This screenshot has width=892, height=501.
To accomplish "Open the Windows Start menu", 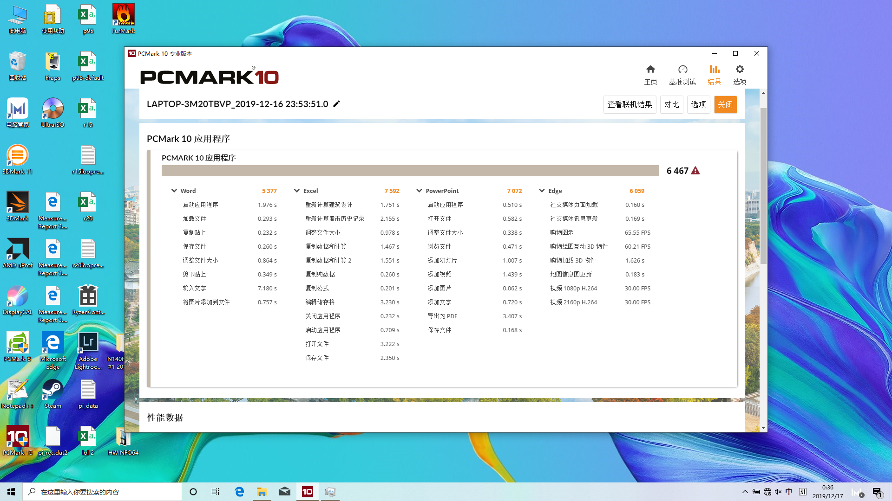I will [11, 492].
